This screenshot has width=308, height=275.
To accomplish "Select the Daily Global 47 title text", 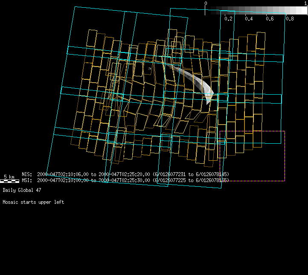I will pyautogui.click(x=22, y=190).
